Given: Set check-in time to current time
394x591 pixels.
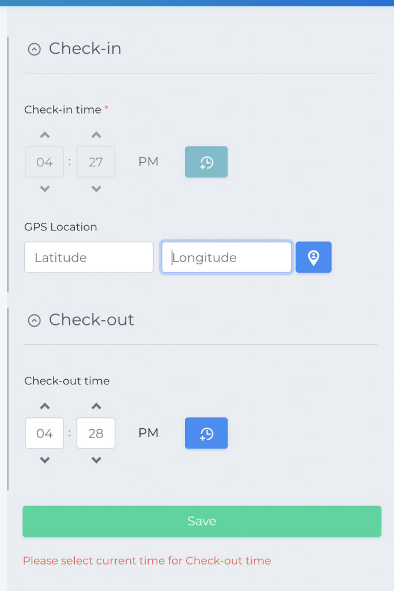Looking at the screenshot, I should 206,162.
